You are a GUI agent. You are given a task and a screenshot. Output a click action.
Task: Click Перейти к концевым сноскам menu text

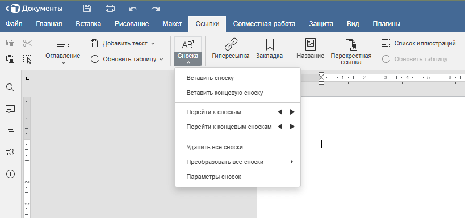(x=229, y=127)
